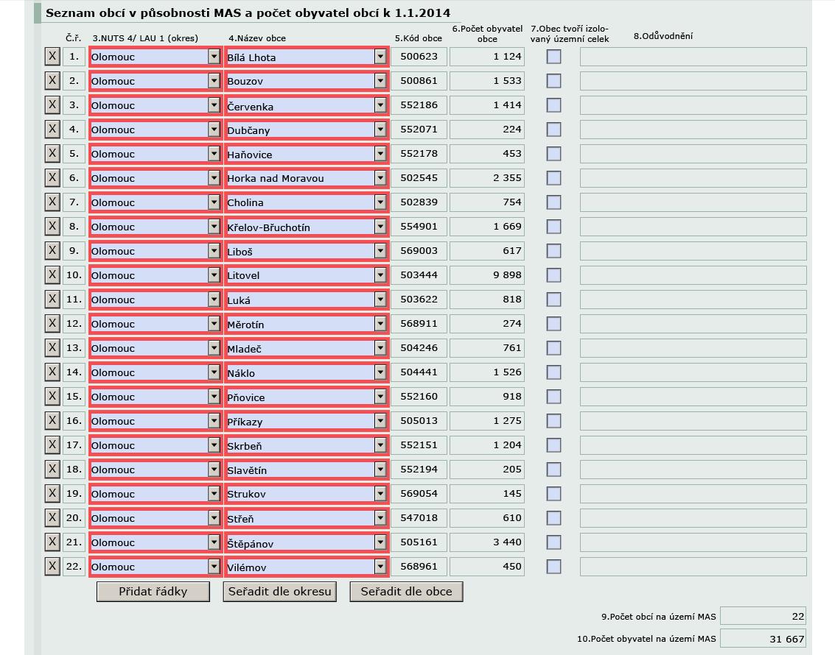Remove the Litovel row using its X
835x655 pixels.
pos(52,275)
